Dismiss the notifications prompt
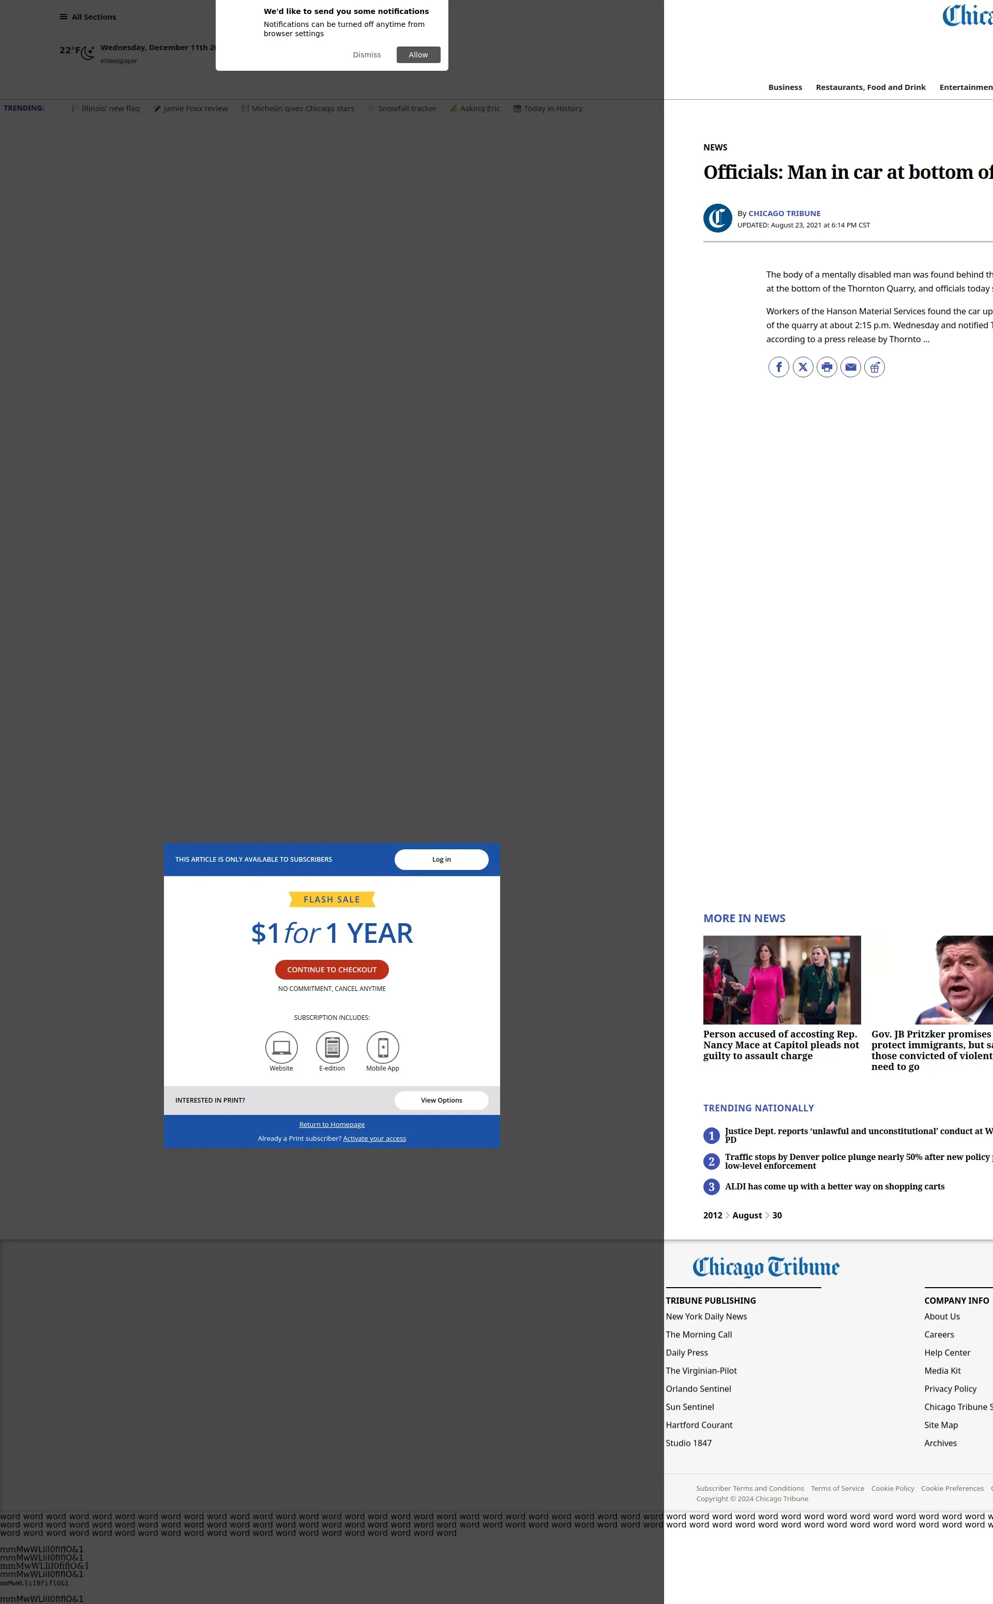Screen dimensions: 993x1604 point(367,55)
